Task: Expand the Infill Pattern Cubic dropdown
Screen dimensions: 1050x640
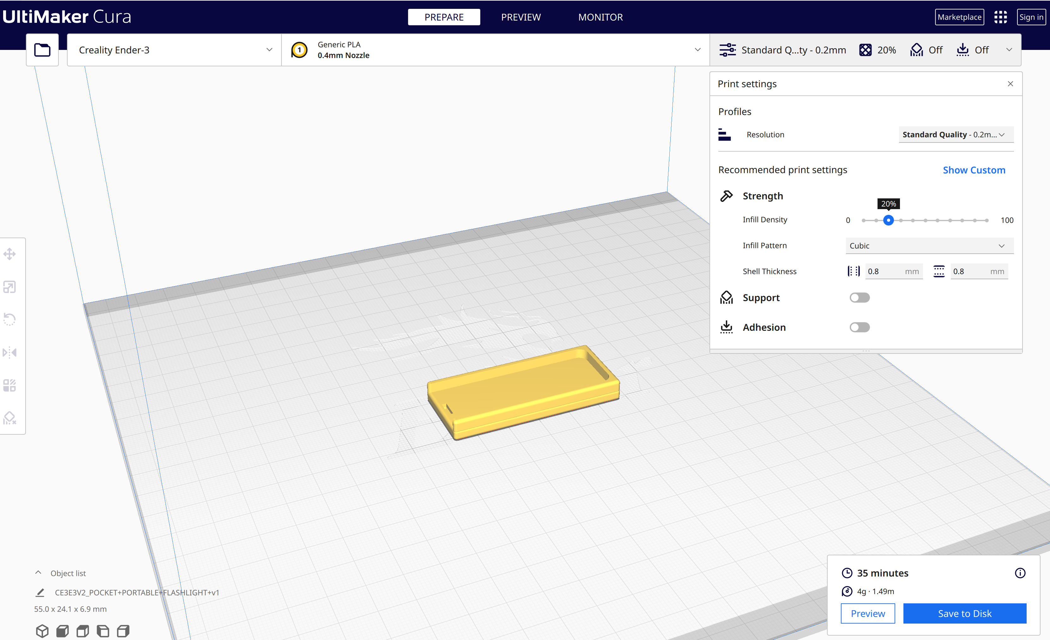Action: coord(929,246)
